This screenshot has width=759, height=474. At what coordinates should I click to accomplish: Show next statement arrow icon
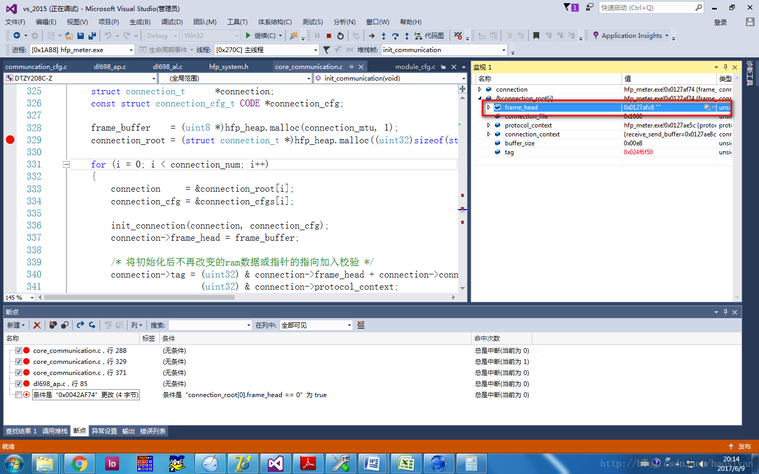pos(372,36)
